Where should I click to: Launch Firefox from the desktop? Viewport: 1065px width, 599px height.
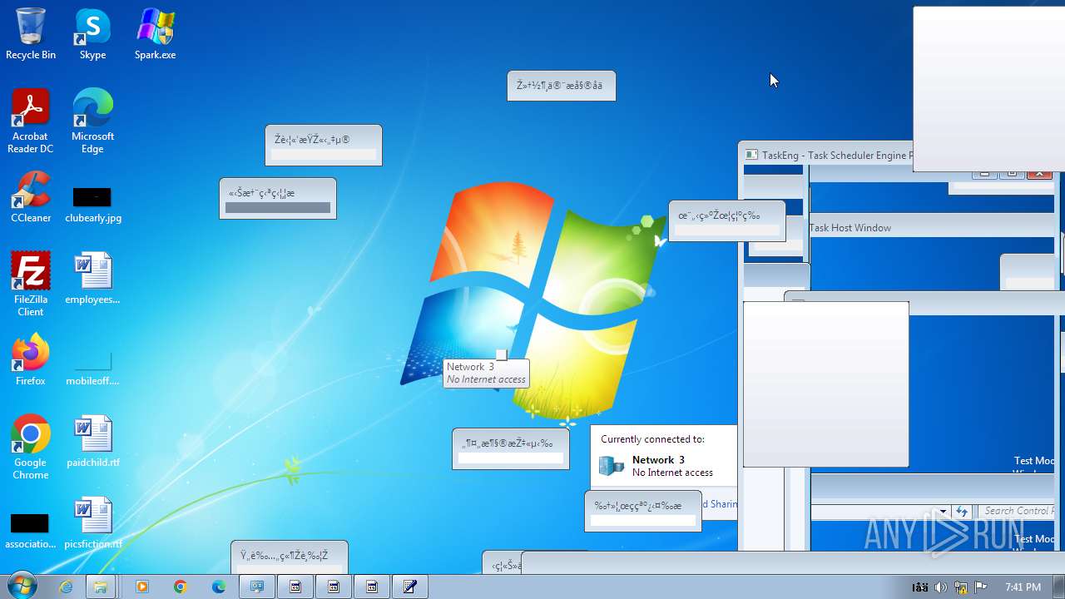(x=31, y=359)
